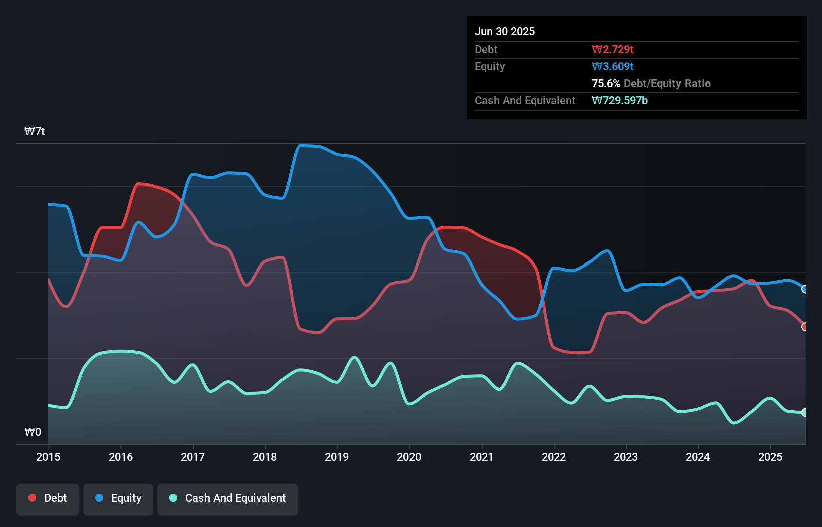Select the 2025 year label

(x=770, y=457)
